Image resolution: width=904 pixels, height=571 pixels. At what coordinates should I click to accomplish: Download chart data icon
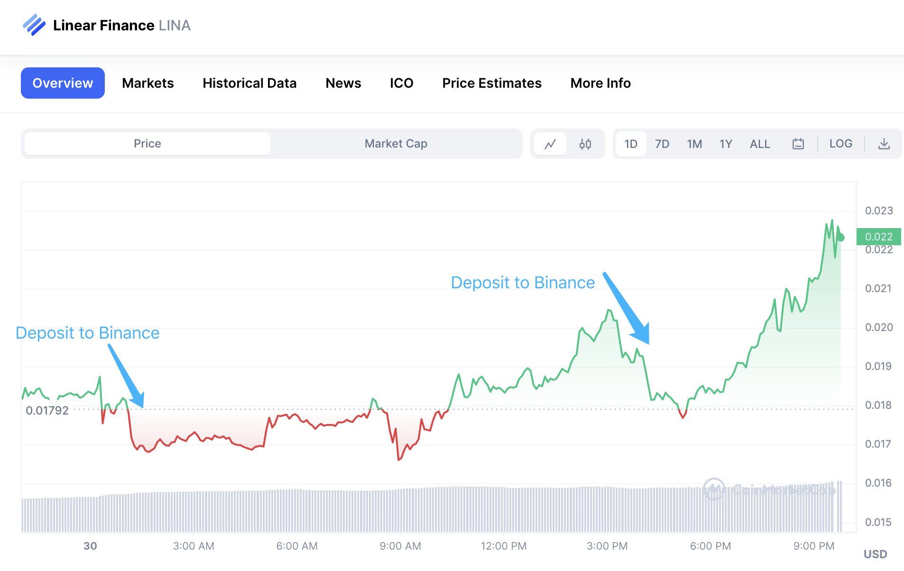(x=884, y=144)
